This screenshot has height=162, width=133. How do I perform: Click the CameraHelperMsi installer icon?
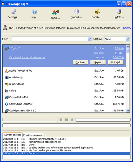[6, 97]
